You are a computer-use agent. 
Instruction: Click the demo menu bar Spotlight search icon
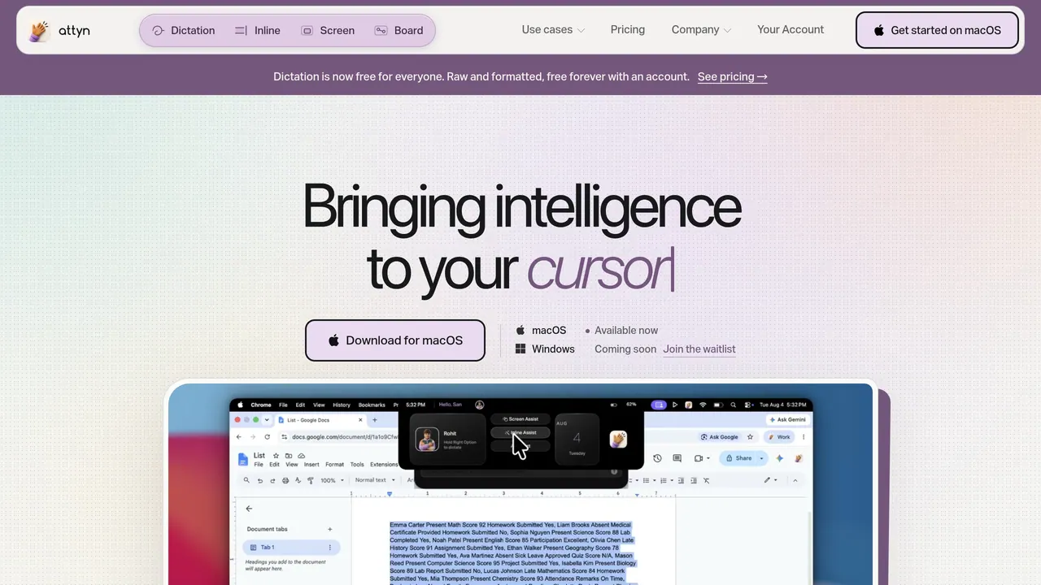click(x=733, y=405)
